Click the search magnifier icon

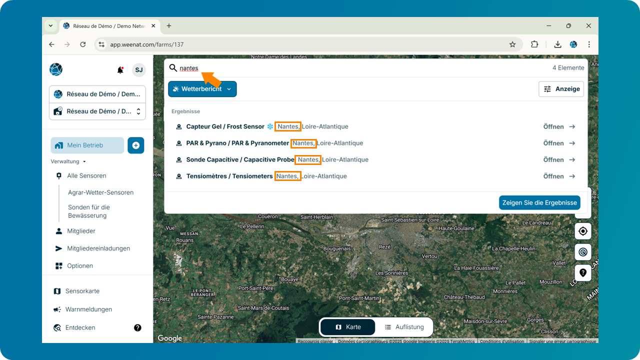tap(173, 68)
